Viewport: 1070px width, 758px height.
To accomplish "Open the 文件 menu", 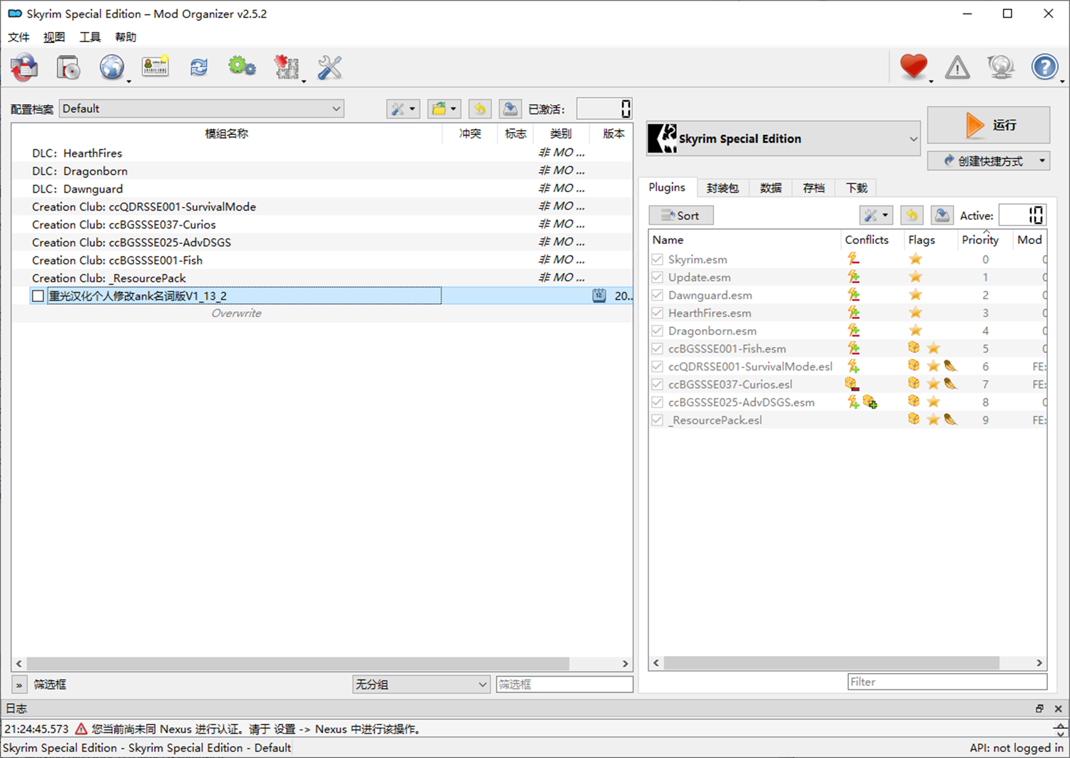I will coord(19,37).
